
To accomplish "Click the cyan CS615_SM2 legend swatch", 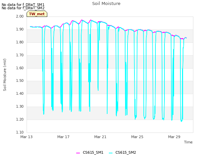I will click(x=111, y=153).
